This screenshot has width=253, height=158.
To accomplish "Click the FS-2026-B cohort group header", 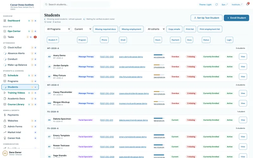I will (146, 112).
